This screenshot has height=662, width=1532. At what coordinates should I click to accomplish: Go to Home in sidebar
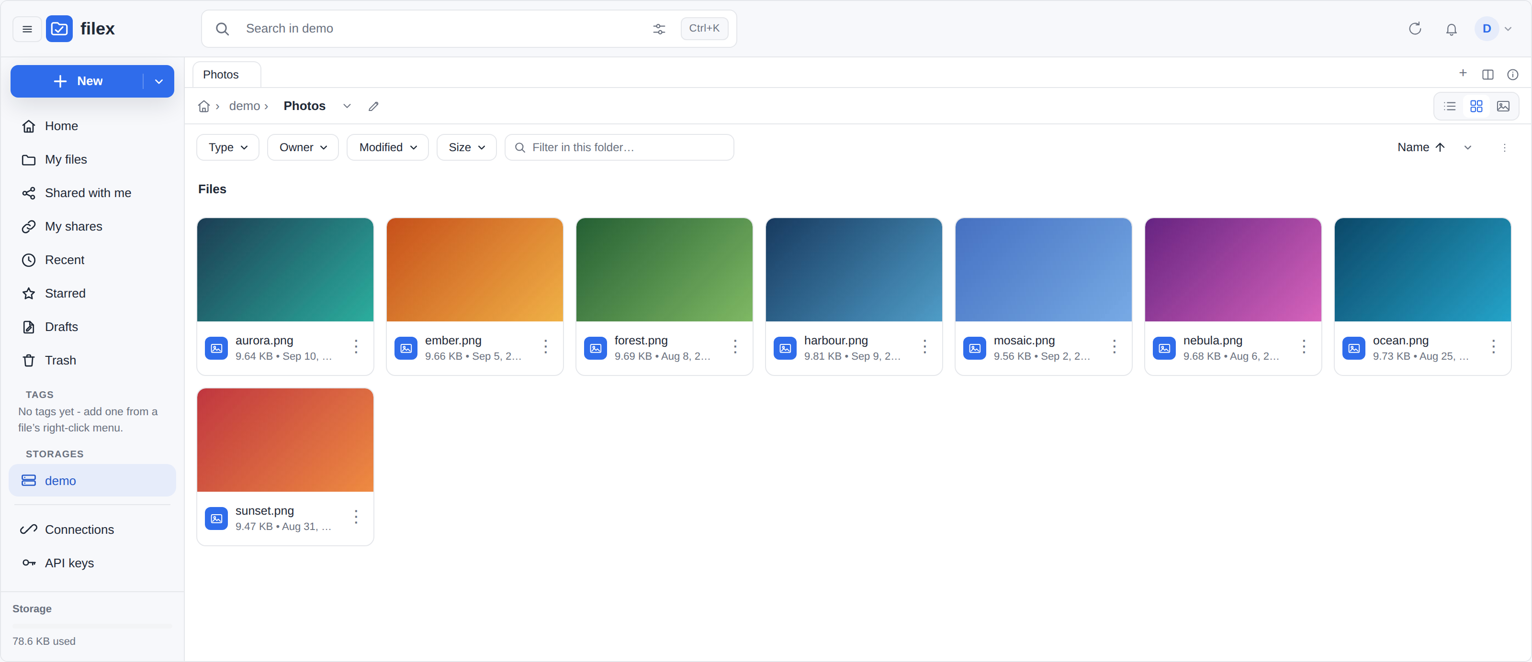click(92, 126)
